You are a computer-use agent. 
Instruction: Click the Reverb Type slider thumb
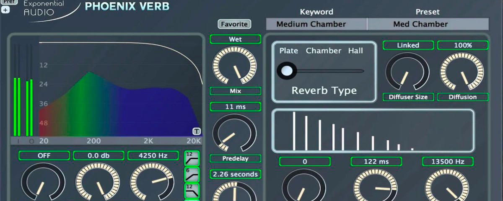[x=287, y=71]
